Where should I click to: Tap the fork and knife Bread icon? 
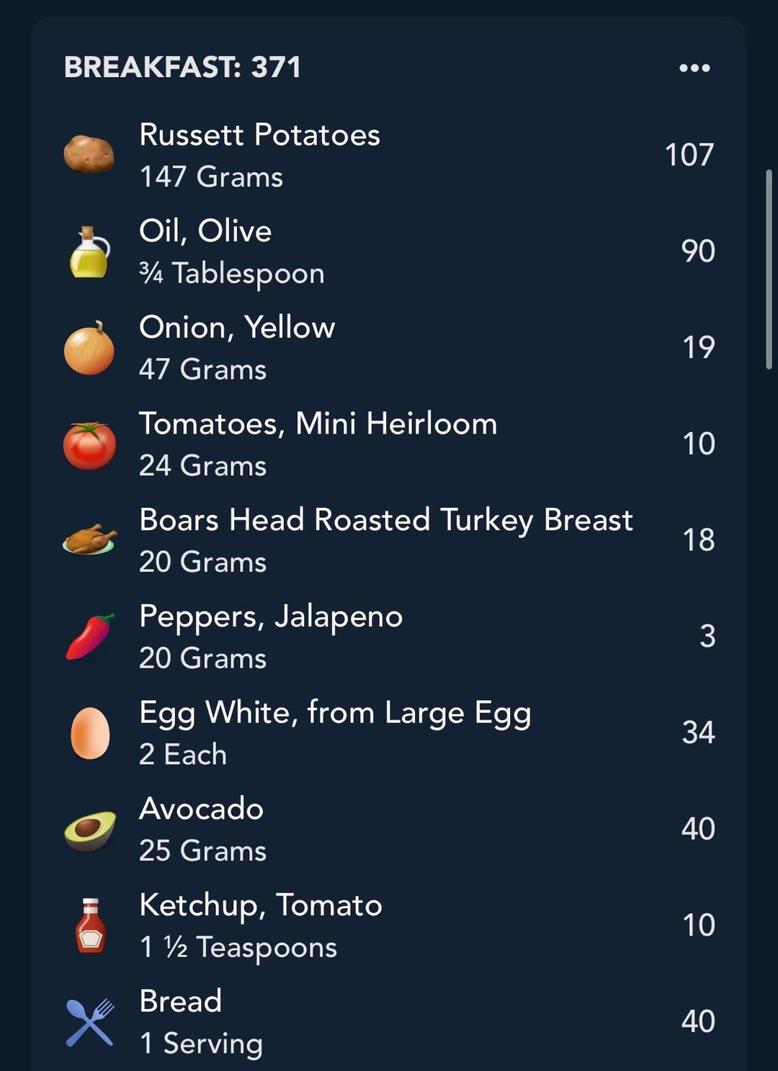point(90,1022)
